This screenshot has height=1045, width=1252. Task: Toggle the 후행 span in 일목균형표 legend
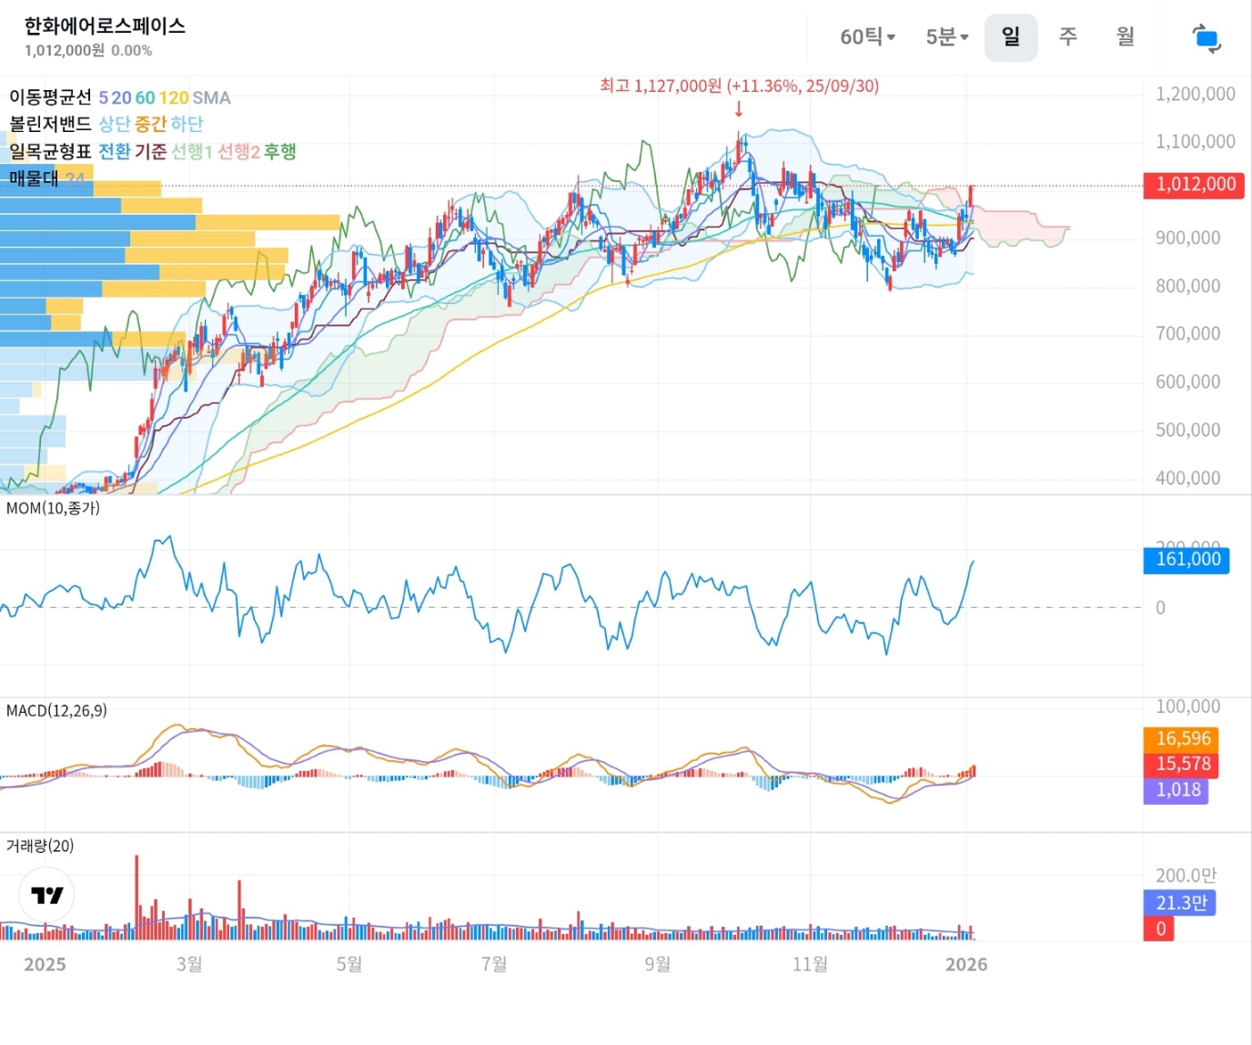coord(280,151)
